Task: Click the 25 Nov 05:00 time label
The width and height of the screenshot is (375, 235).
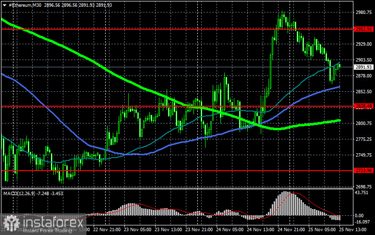Action: coord(322,230)
